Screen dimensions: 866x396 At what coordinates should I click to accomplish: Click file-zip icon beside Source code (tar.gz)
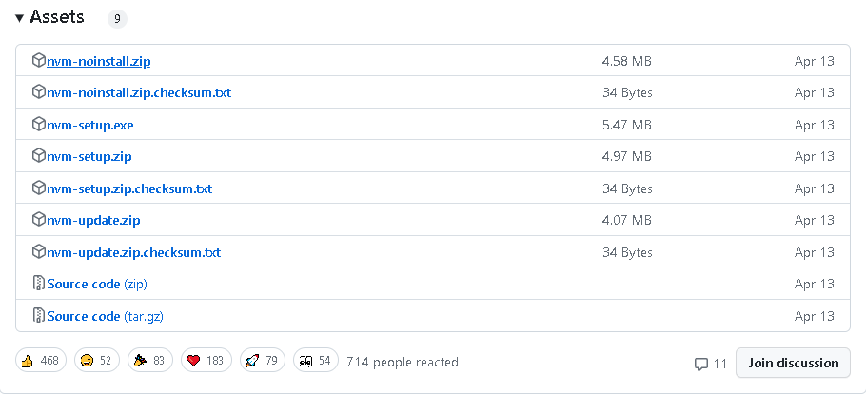pos(39,316)
